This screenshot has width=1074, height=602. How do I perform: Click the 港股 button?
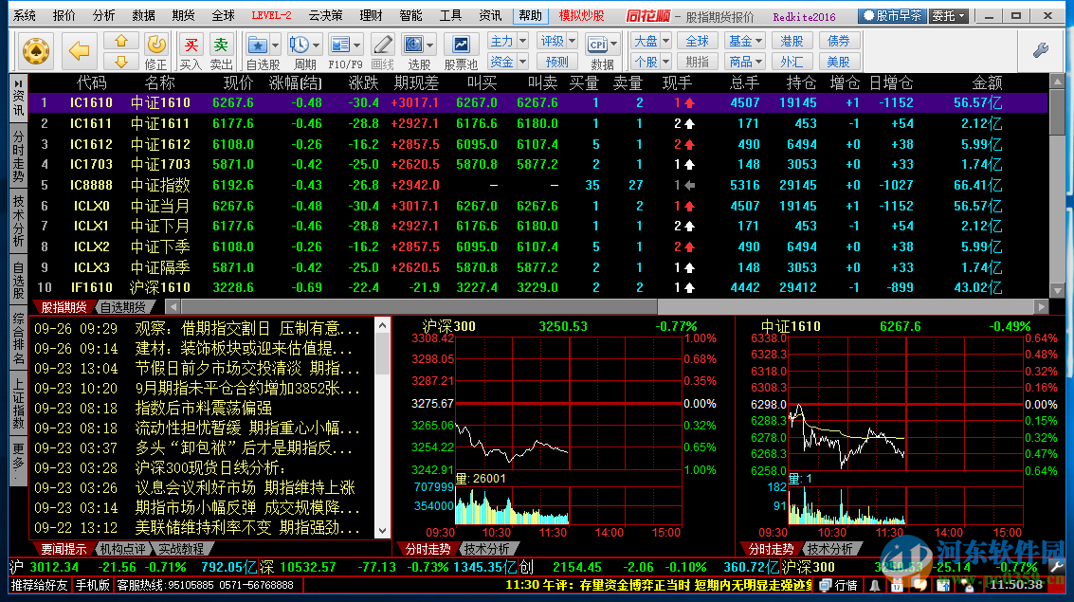click(792, 41)
